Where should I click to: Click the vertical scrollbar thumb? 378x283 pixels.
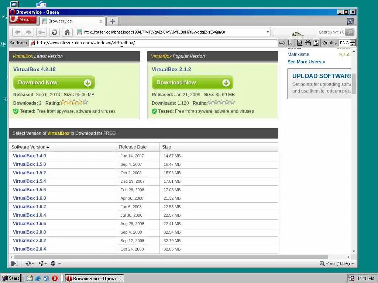(354, 84)
